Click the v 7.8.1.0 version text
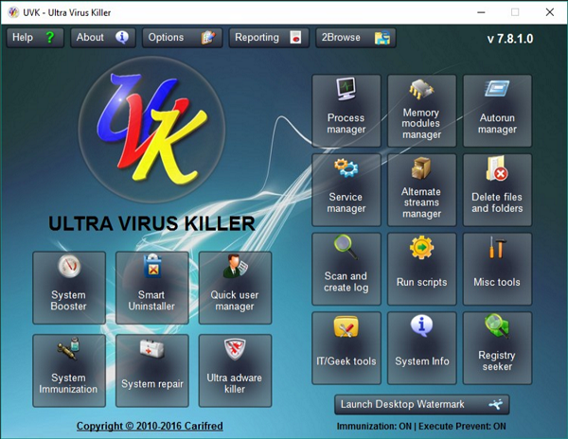The height and width of the screenshot is (439, 568). [510, 39]
